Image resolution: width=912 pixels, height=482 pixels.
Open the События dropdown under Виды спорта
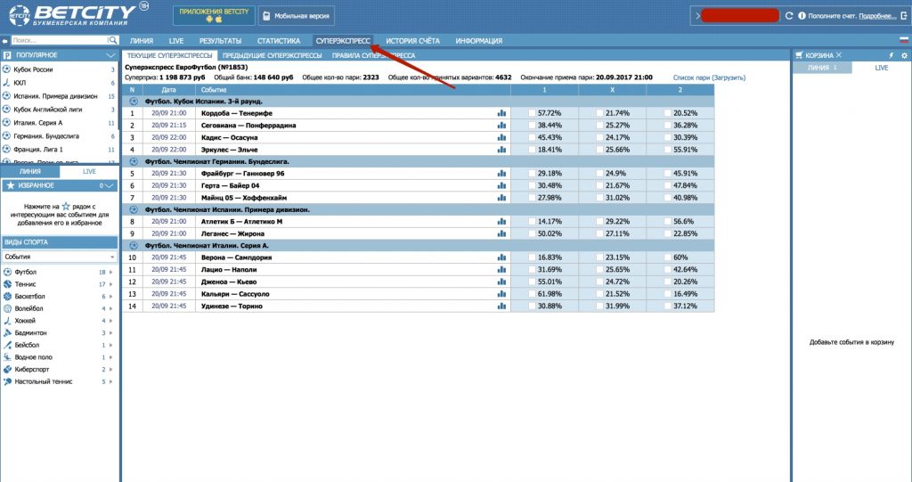point(59,257)
